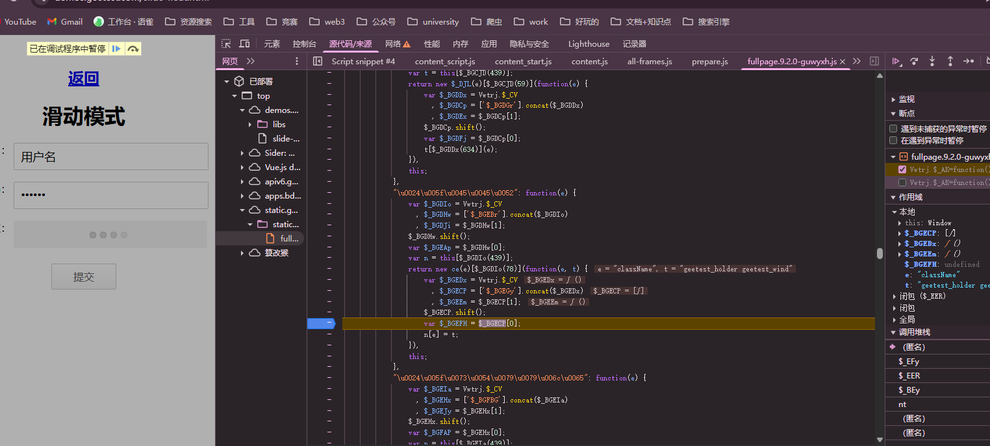This screenshot has width=990, height=446.
Task: Open the navigator pane three-dot menu
Action: (297, 61)
